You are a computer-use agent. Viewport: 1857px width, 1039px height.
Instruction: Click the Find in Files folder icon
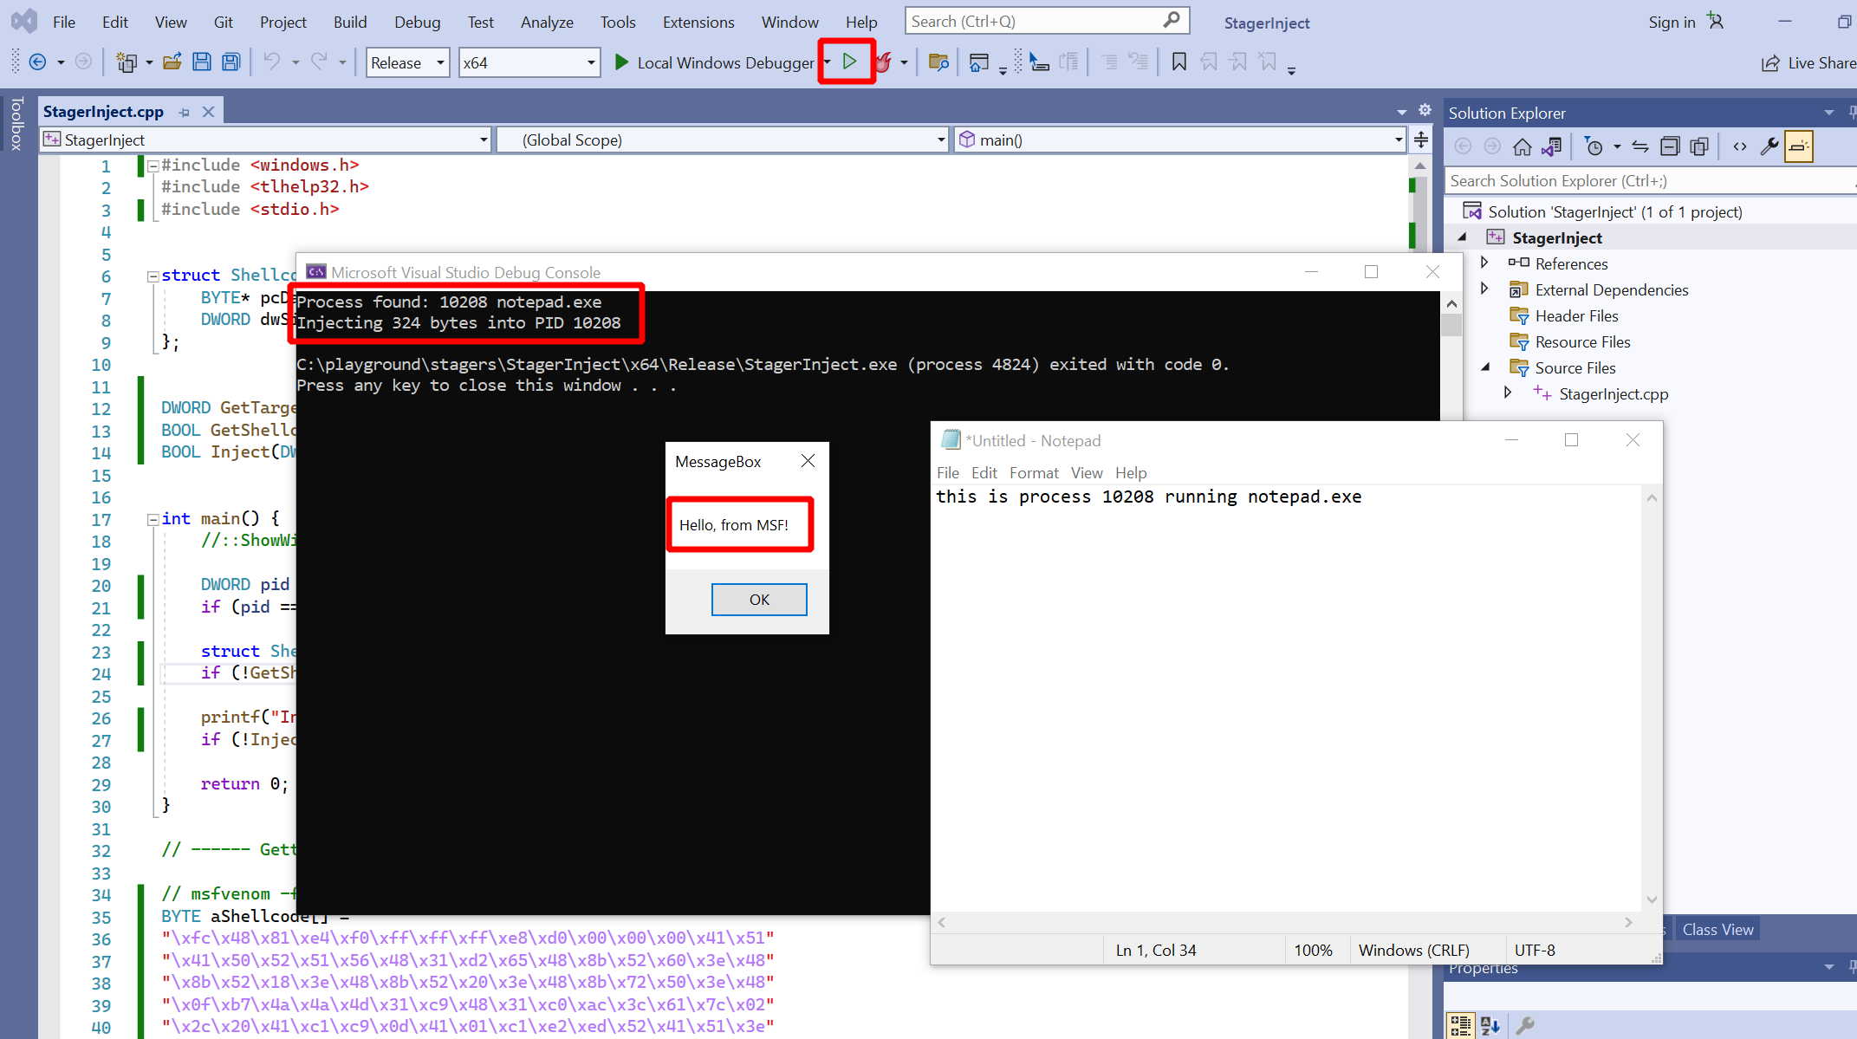click(x=938, y=62)
